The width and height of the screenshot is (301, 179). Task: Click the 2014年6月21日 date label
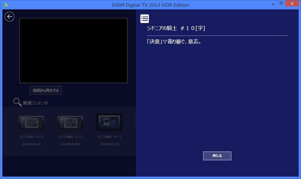click(x=109, y=144)
